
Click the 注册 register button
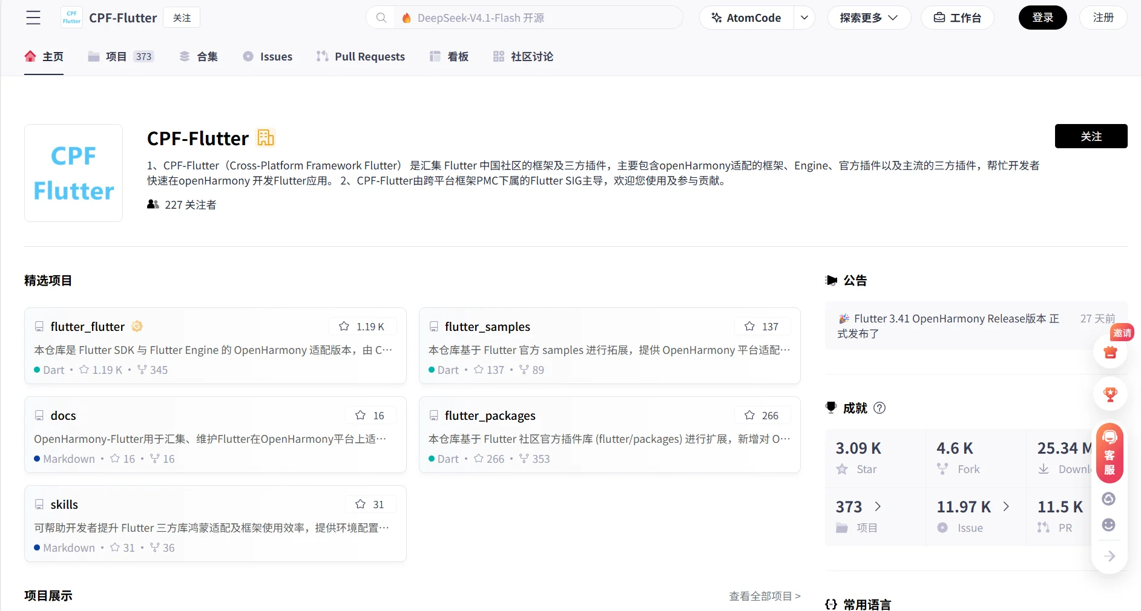click(x=1103, y=18)
